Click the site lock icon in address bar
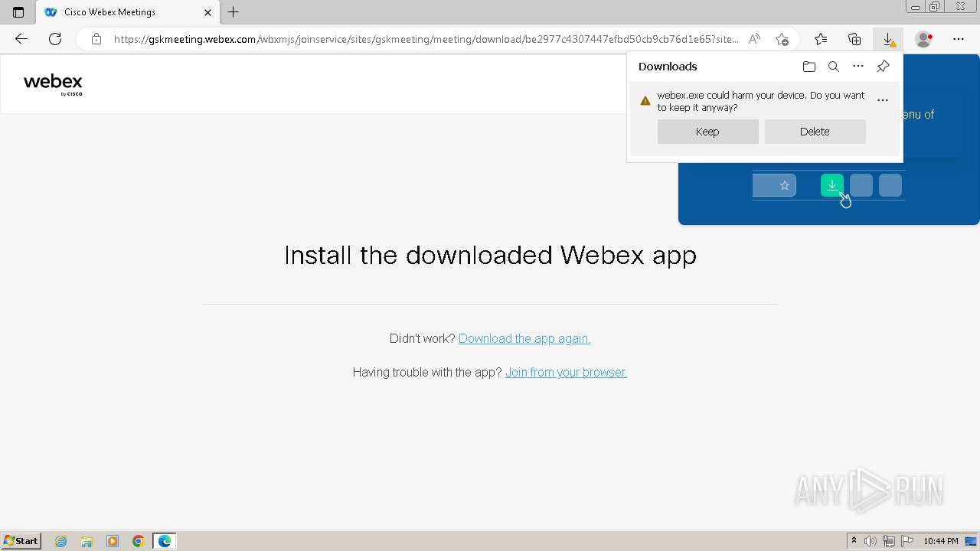The image size is (980, 551). click(x=96, y=39)
